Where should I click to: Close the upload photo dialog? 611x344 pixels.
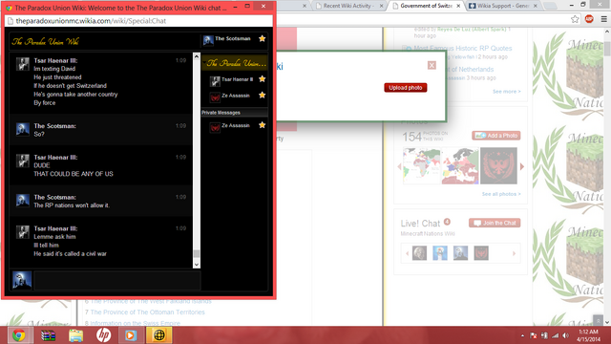432,65
